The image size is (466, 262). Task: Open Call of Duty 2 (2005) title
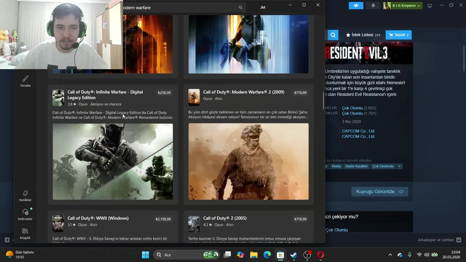(x=225, y=218)
